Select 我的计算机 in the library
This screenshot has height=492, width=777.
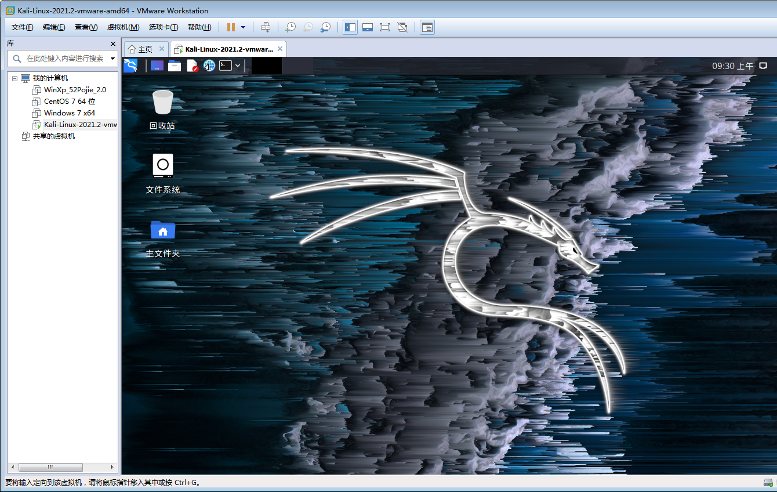pos(50,78)
